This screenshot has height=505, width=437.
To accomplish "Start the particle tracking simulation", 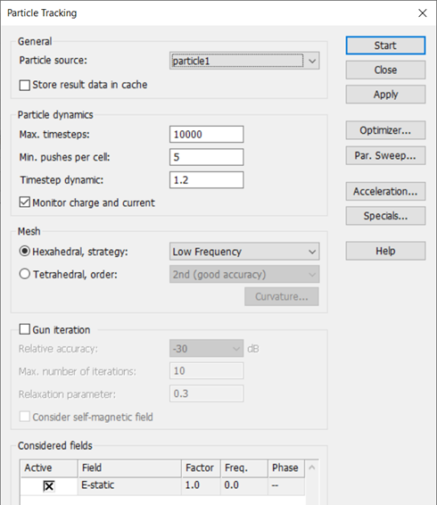I will pos(385,46).
